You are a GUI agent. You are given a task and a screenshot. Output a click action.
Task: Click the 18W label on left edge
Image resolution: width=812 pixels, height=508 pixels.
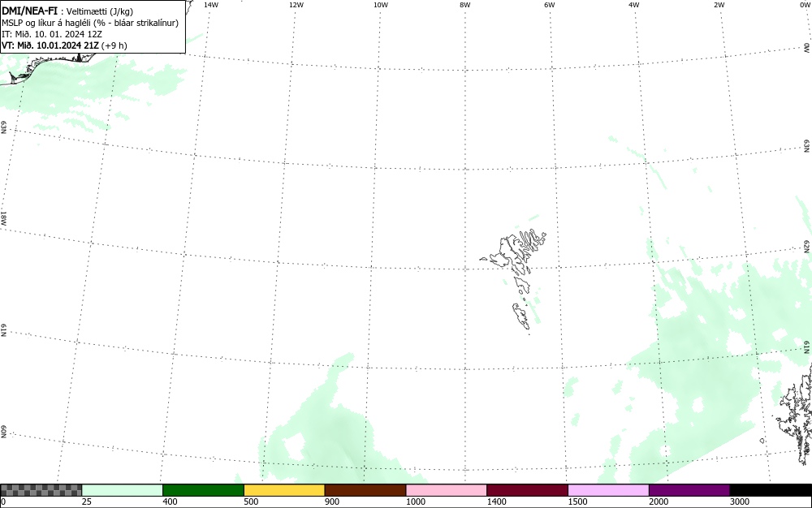pos(3,217)
